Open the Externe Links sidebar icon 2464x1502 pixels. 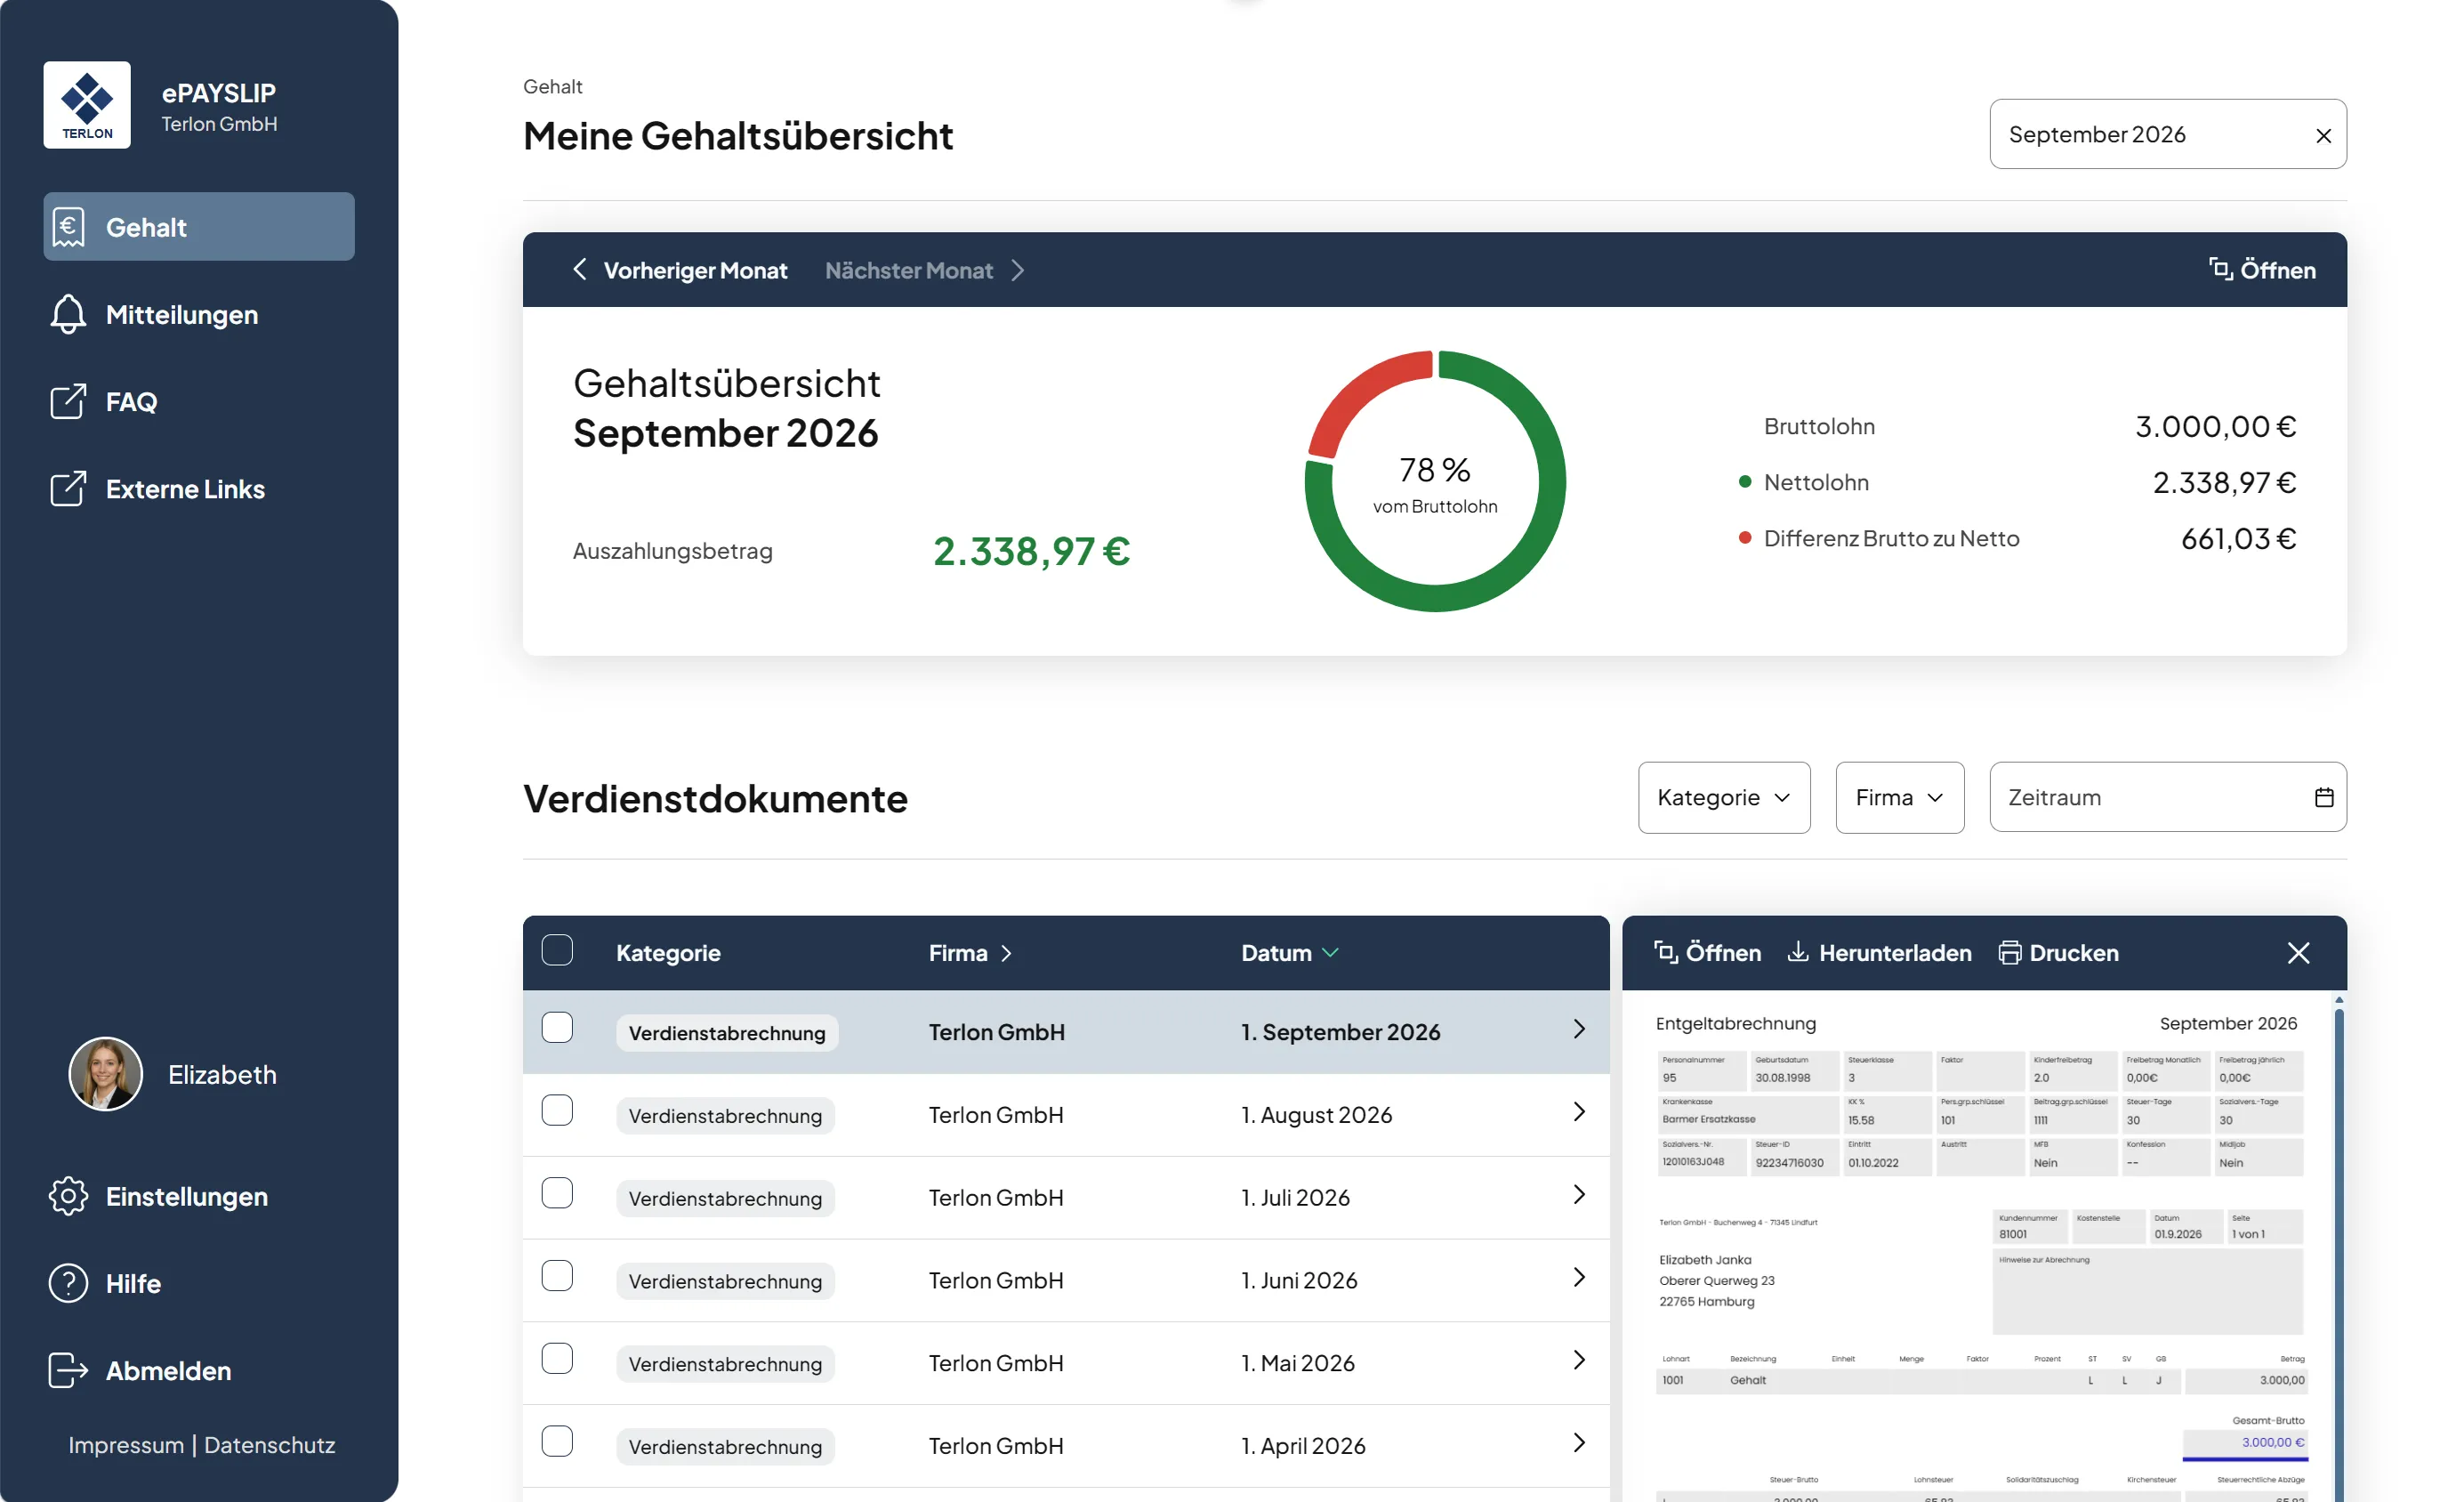(68, 488)
